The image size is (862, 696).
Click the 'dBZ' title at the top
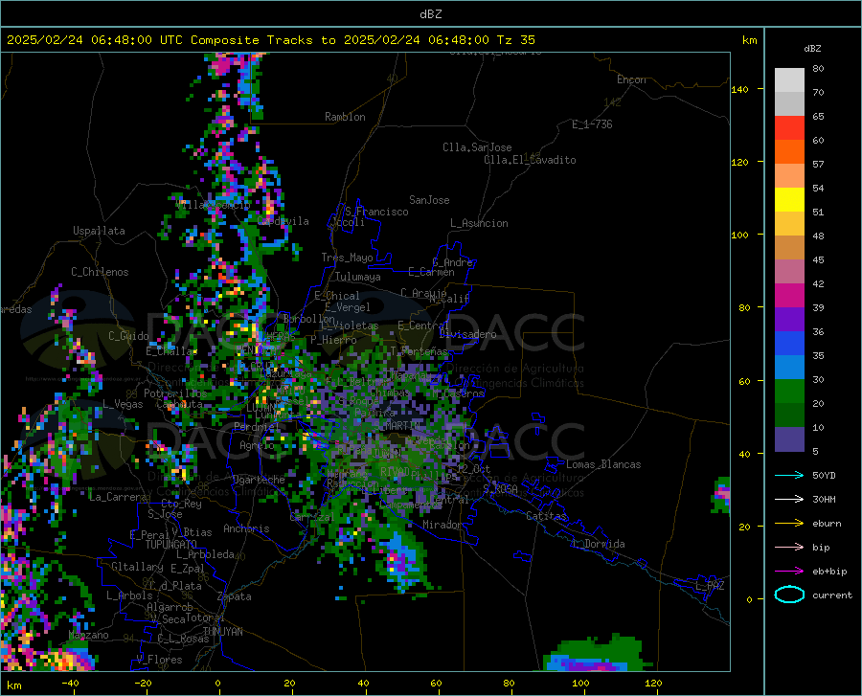click(430, 14)
